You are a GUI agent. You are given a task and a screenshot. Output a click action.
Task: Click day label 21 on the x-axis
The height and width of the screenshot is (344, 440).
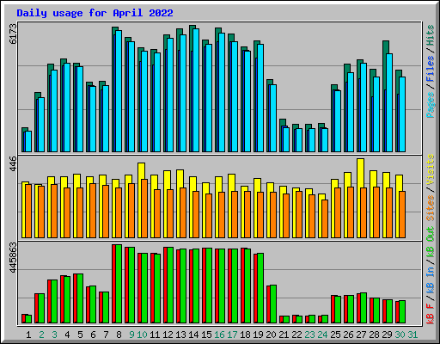click(284, 335)
